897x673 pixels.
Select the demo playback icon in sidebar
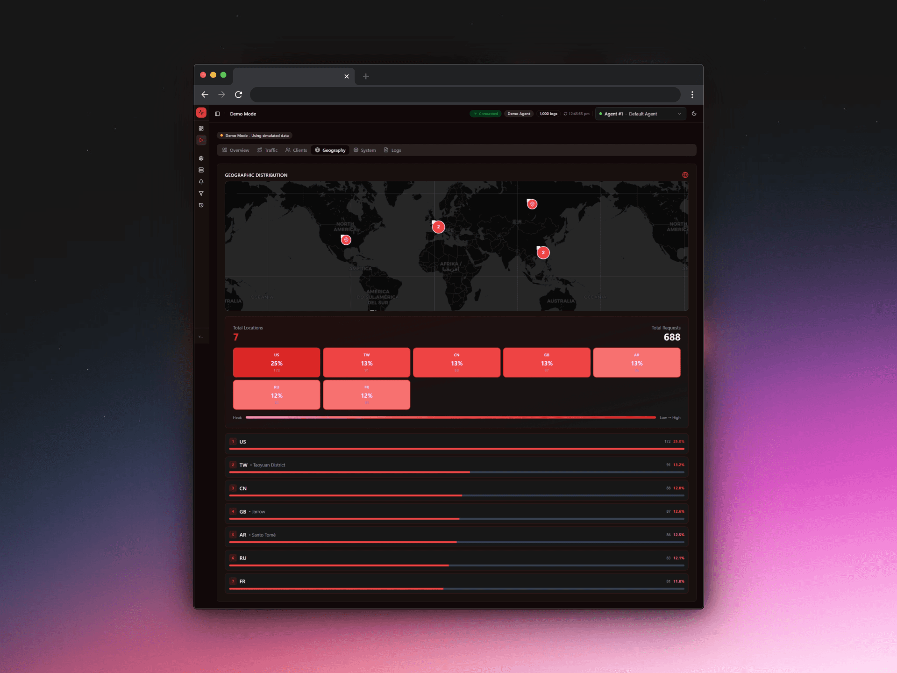click(201, 140)
